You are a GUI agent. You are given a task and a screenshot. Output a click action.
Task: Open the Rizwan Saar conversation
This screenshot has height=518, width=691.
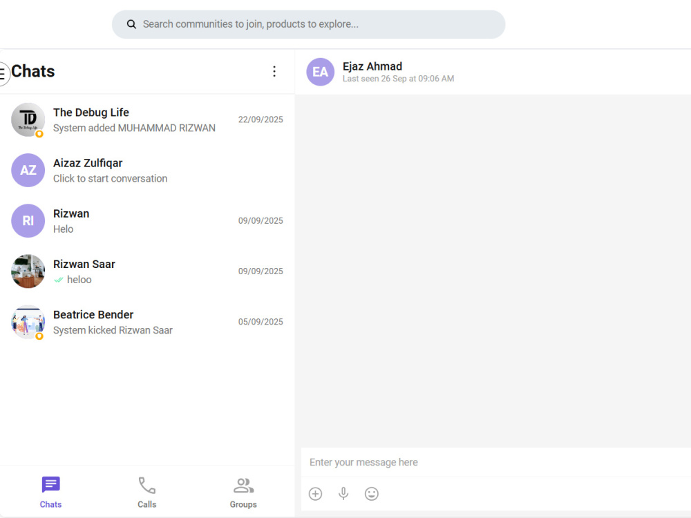click(147, 271)
